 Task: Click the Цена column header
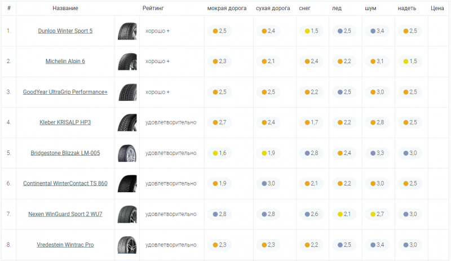(x=437, y=8)
